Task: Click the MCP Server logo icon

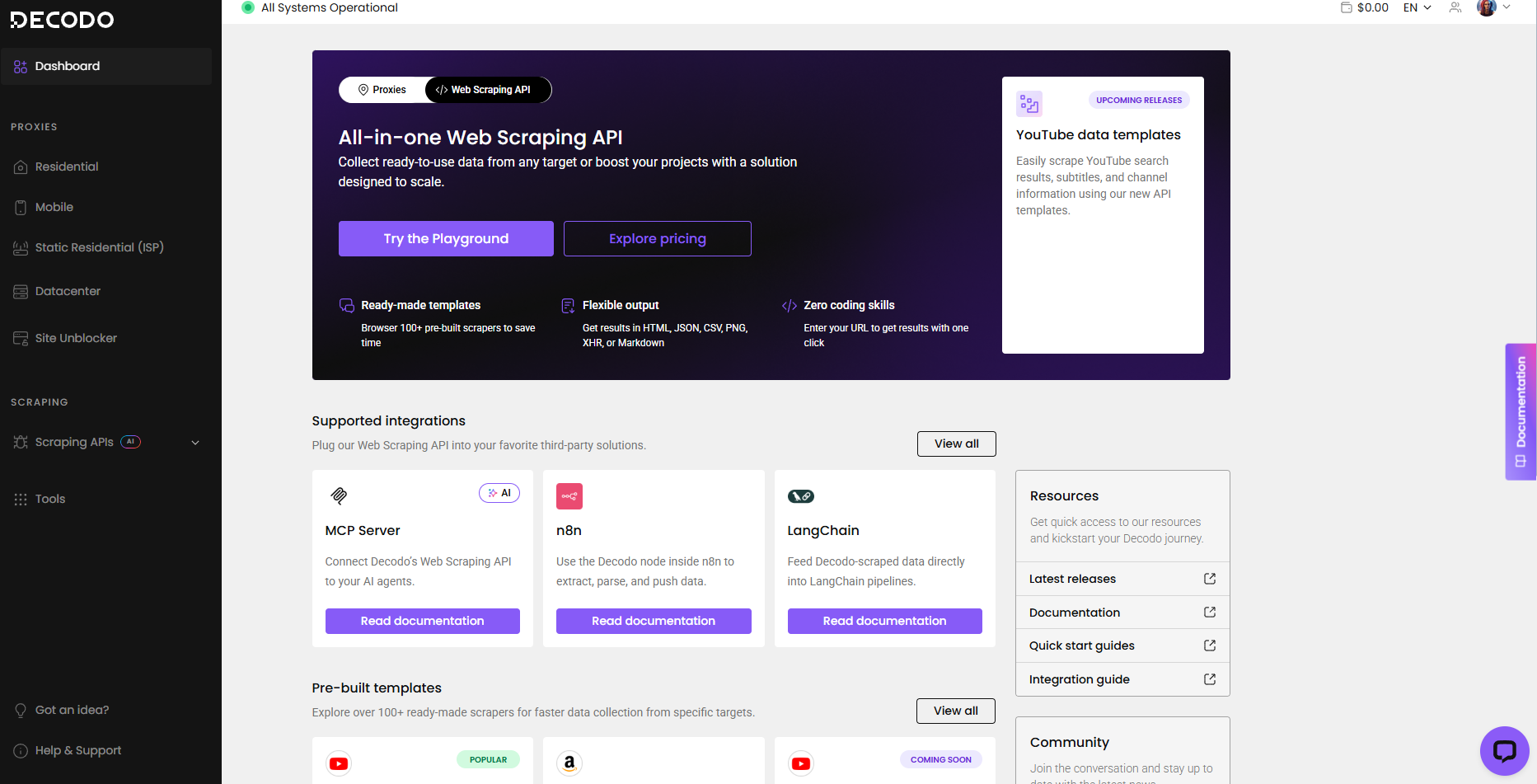Action: click(339, 495)
